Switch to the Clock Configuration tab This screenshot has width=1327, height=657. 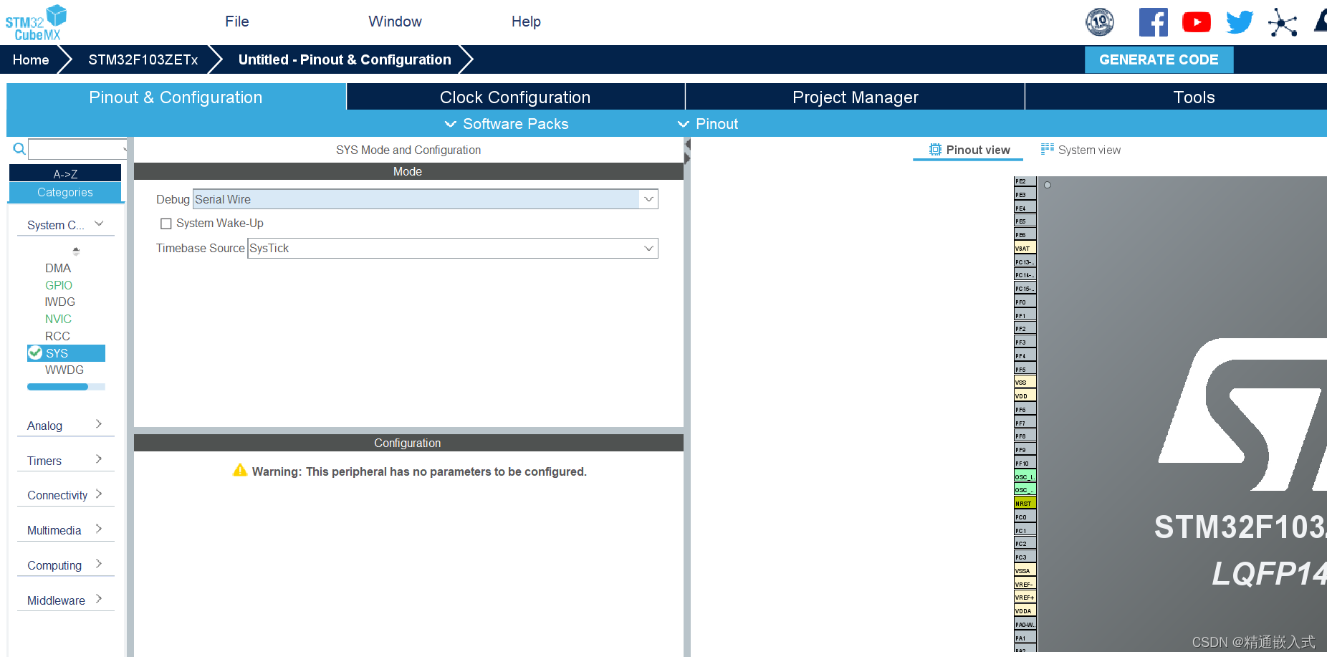(x=515, y=97)
